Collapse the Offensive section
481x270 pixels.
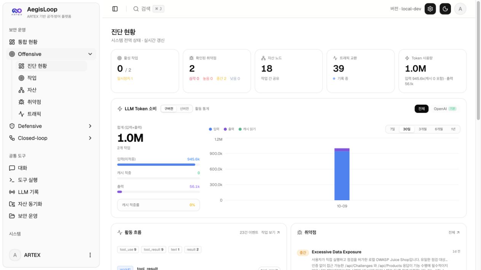pos(90,54)
